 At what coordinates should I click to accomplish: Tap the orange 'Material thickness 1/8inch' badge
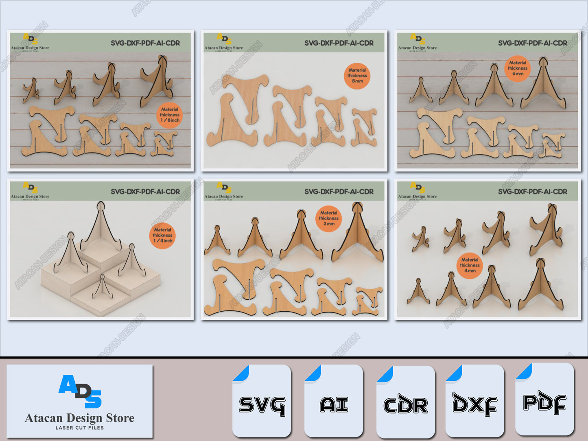click(170, 115)
